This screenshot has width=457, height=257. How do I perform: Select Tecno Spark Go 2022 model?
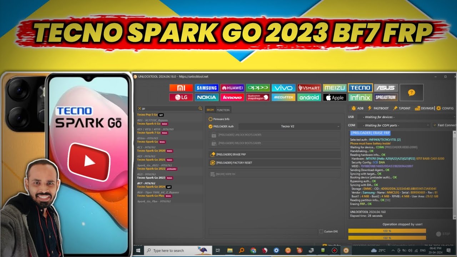pyautogui.click(x=151, y=168)
